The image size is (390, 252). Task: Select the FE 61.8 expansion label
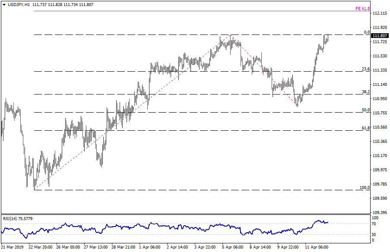tap(362, 8)
